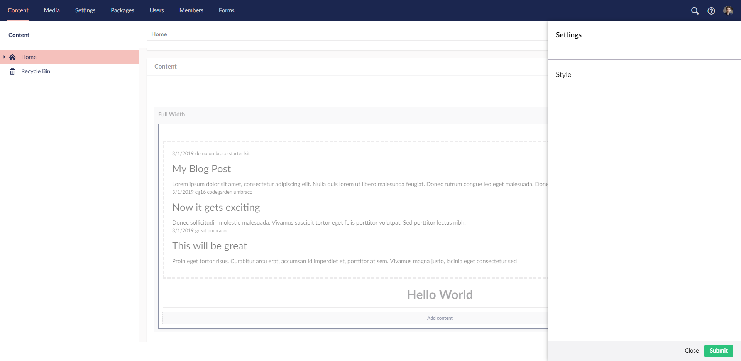741x361 pixels.
Task: Open help via the question mark icon
Action: tap(712, 11)
